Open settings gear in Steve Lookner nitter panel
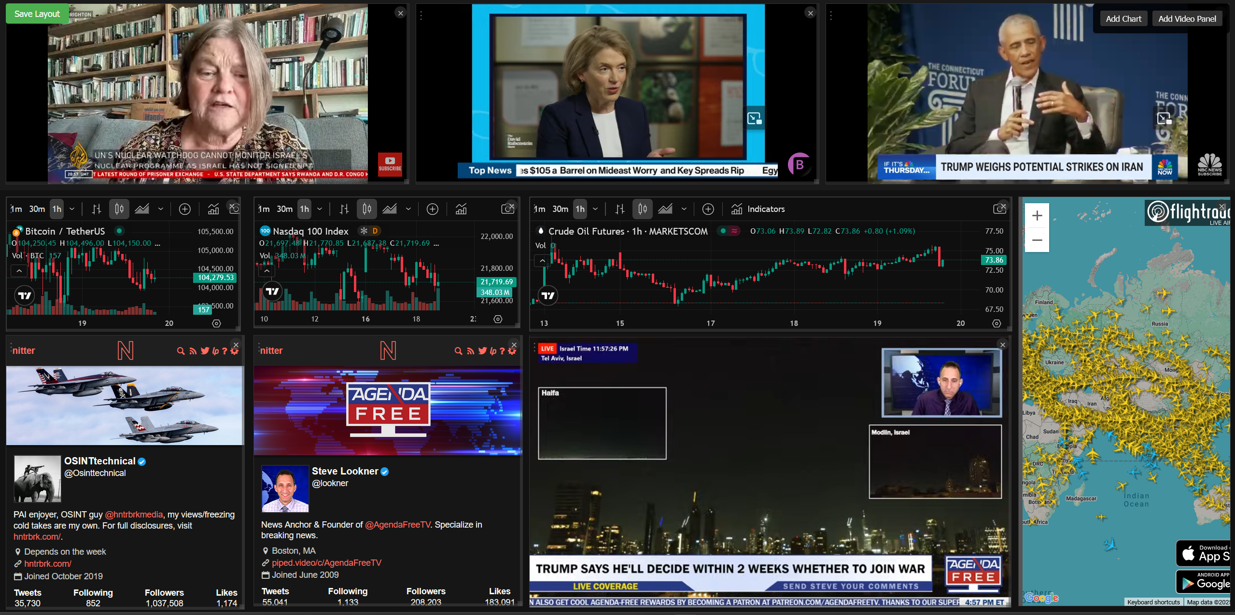Image resolution: width=1235 pixels, height=615 pixels. tap(512, 351)
